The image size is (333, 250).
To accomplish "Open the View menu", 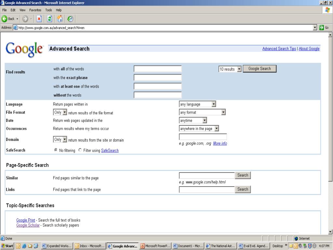I will (x=22, y=10).
